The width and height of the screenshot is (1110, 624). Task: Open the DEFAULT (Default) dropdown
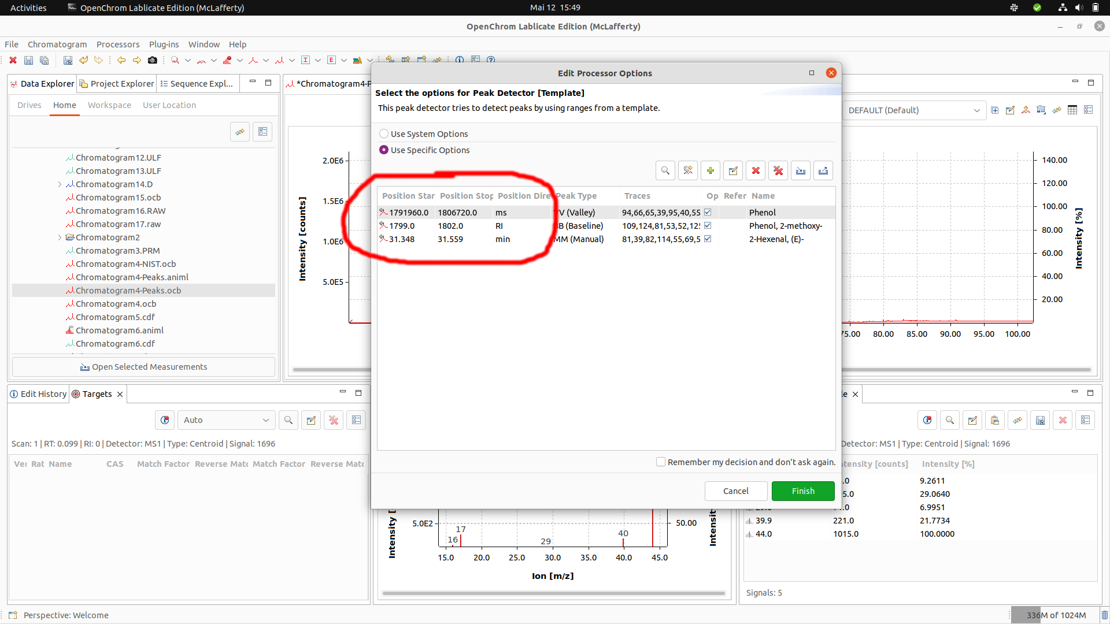976,110
